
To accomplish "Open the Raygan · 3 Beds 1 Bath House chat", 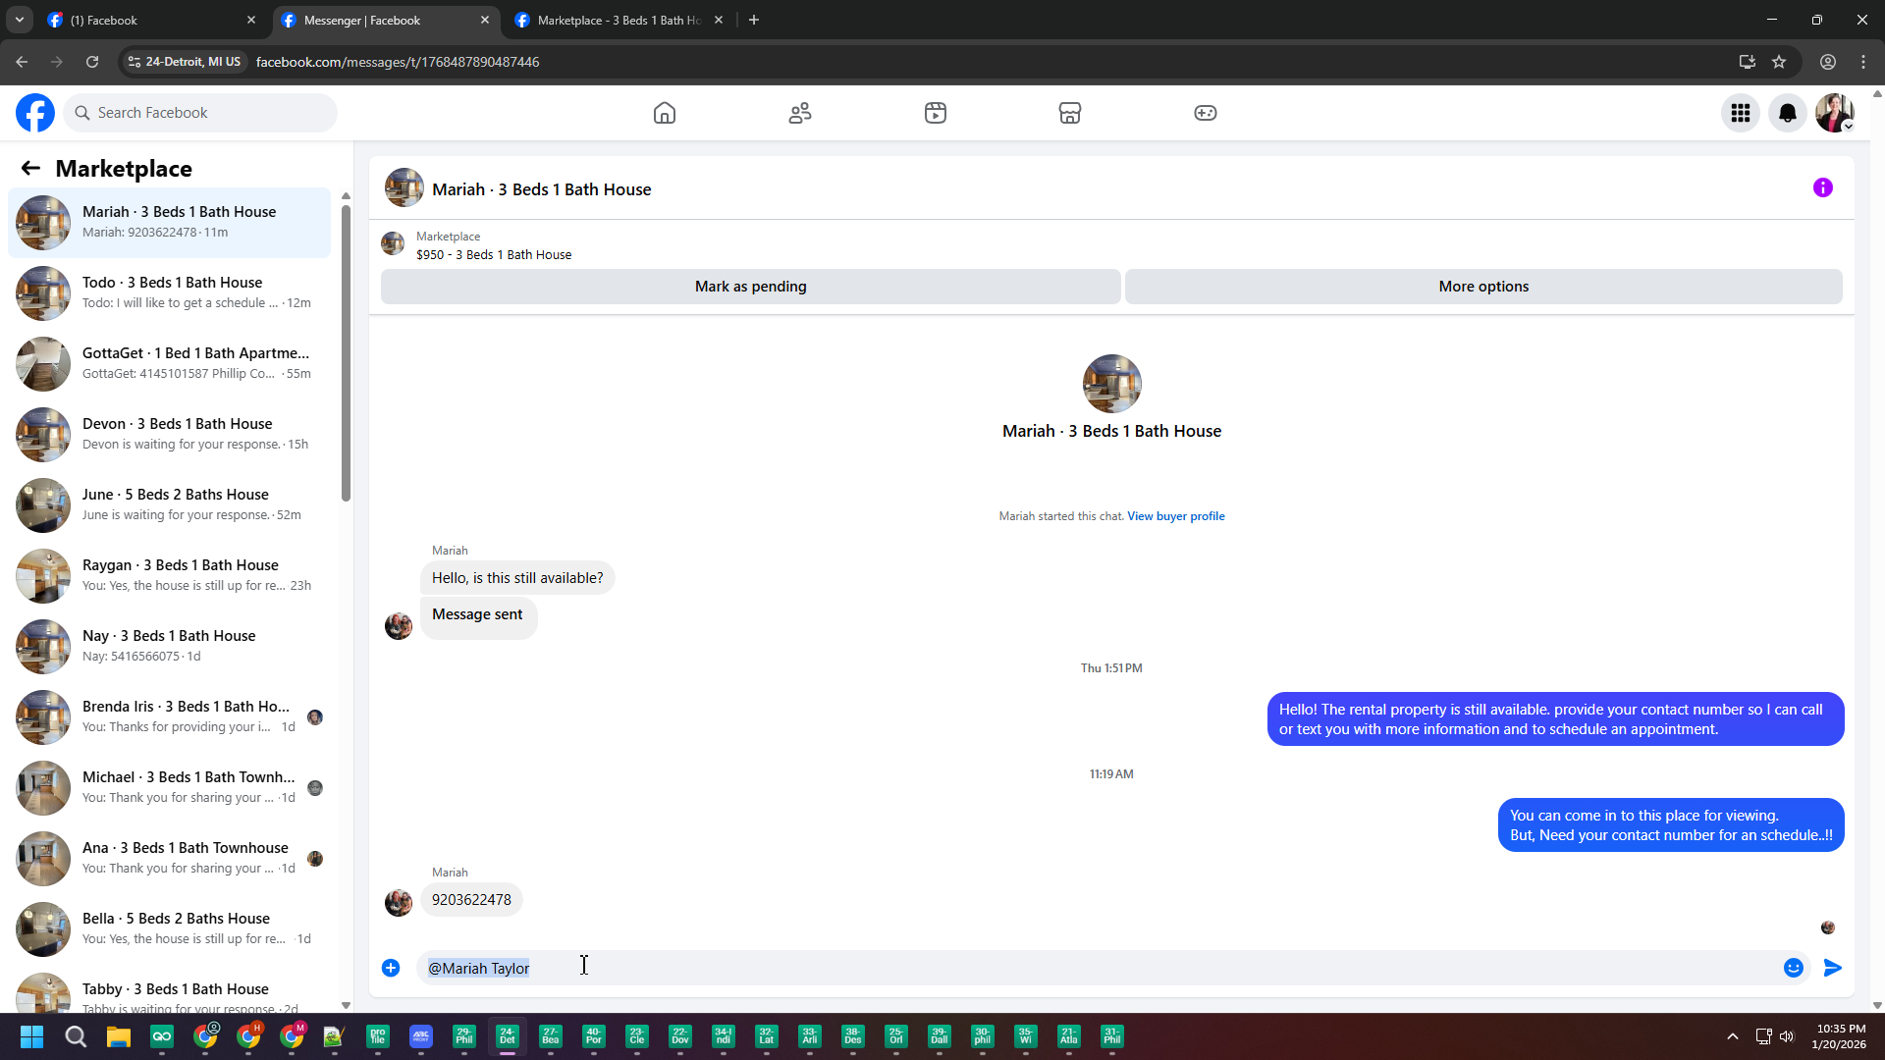I will [x=170, y=575].
